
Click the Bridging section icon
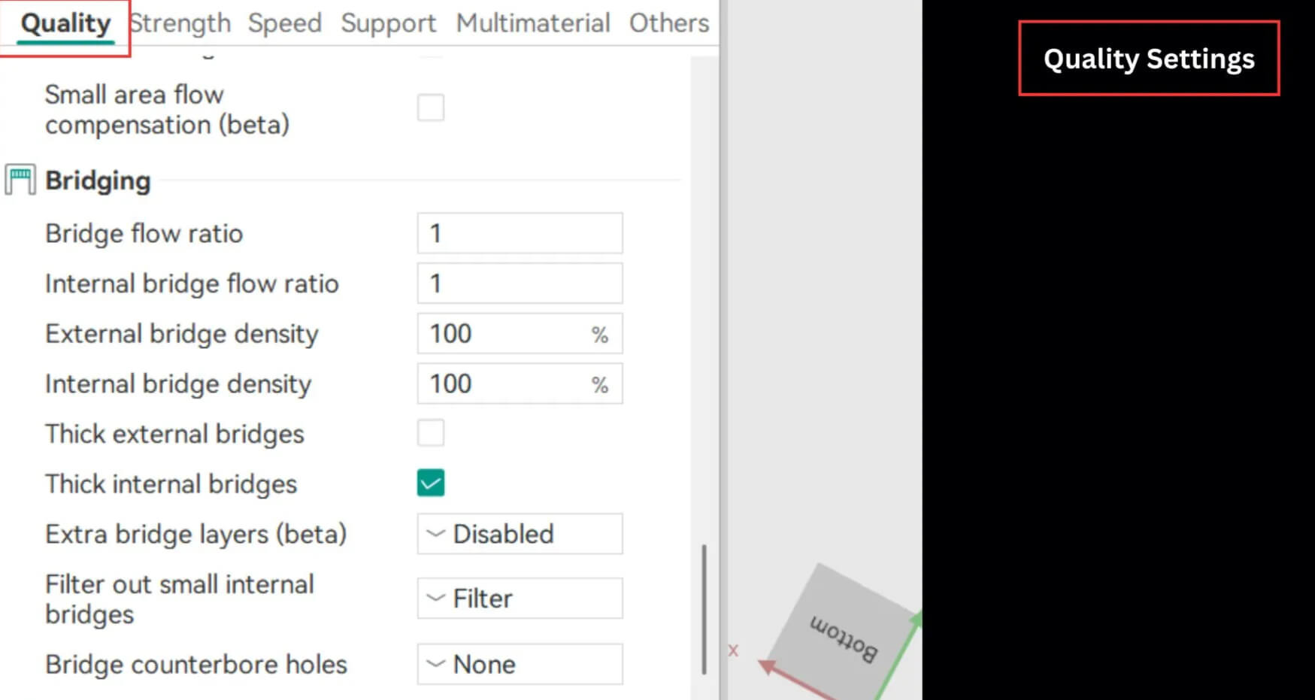pos(20,180)
